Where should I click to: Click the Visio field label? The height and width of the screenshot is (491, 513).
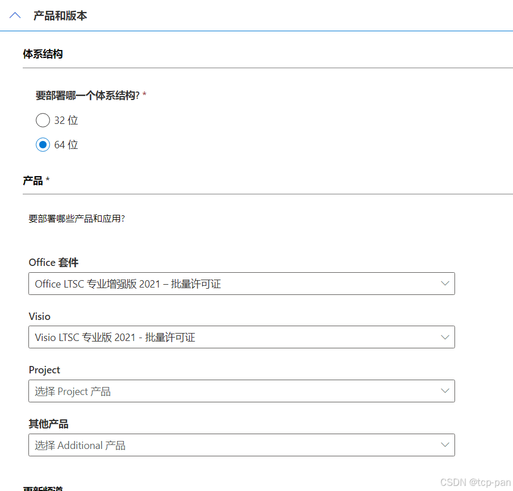(x=40, y=316)
